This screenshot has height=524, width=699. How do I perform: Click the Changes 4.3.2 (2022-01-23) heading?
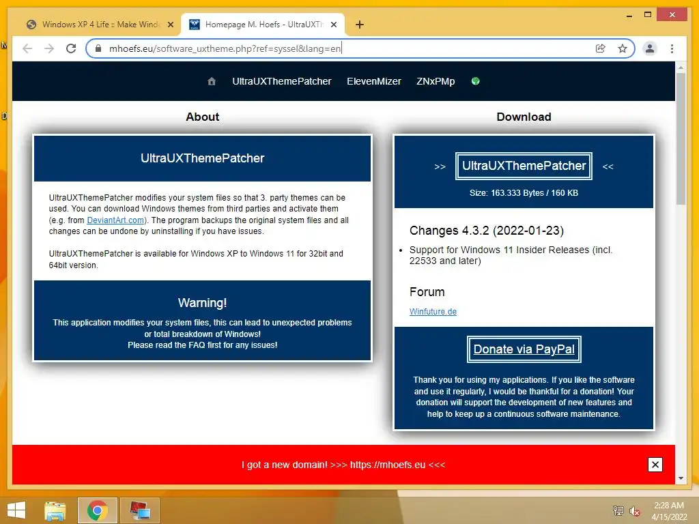click(486, 231)
